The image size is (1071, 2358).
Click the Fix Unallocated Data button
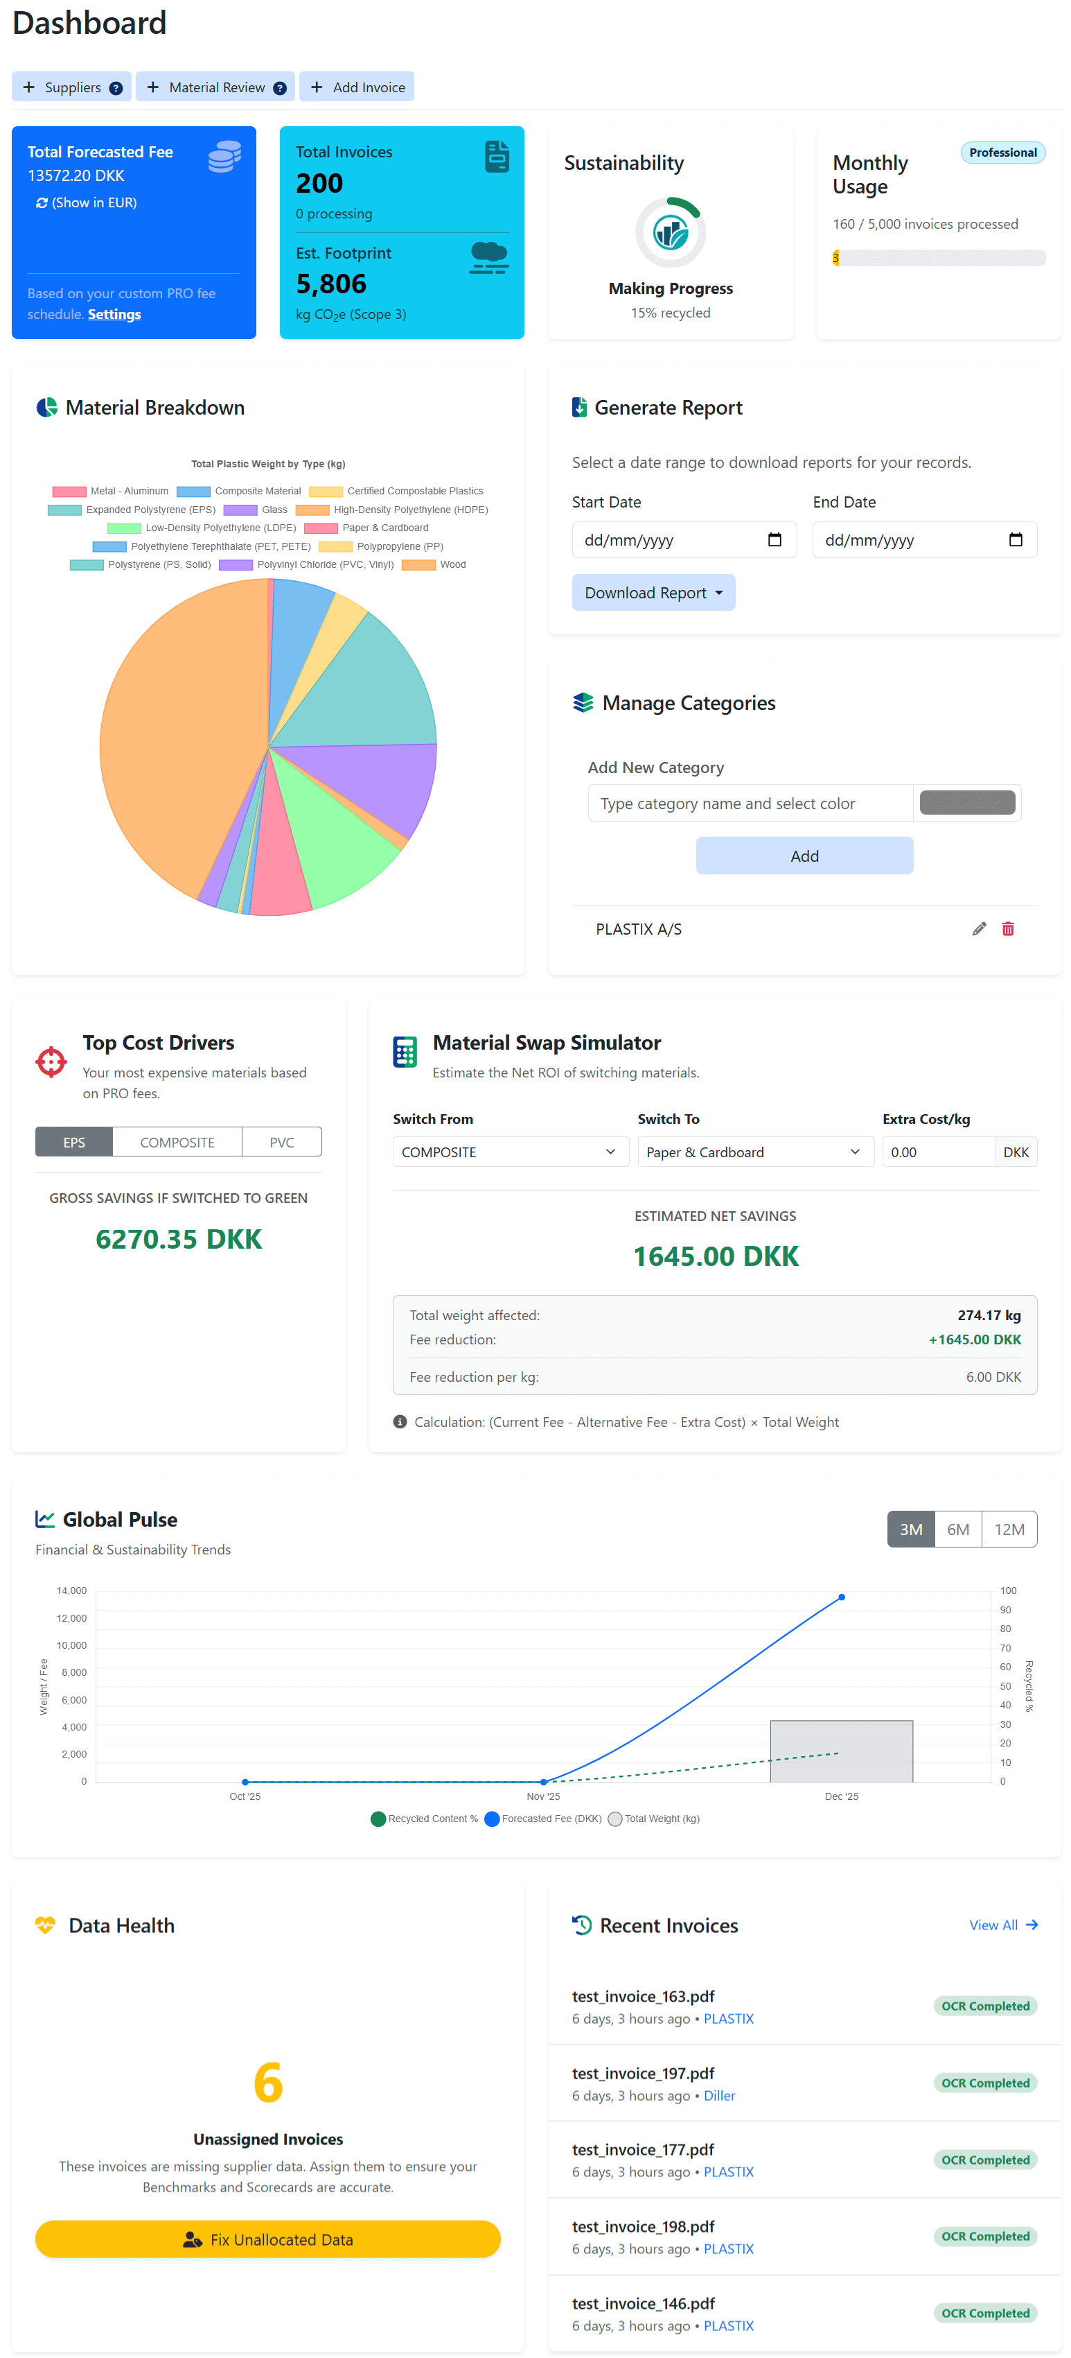pos(268,2239)
